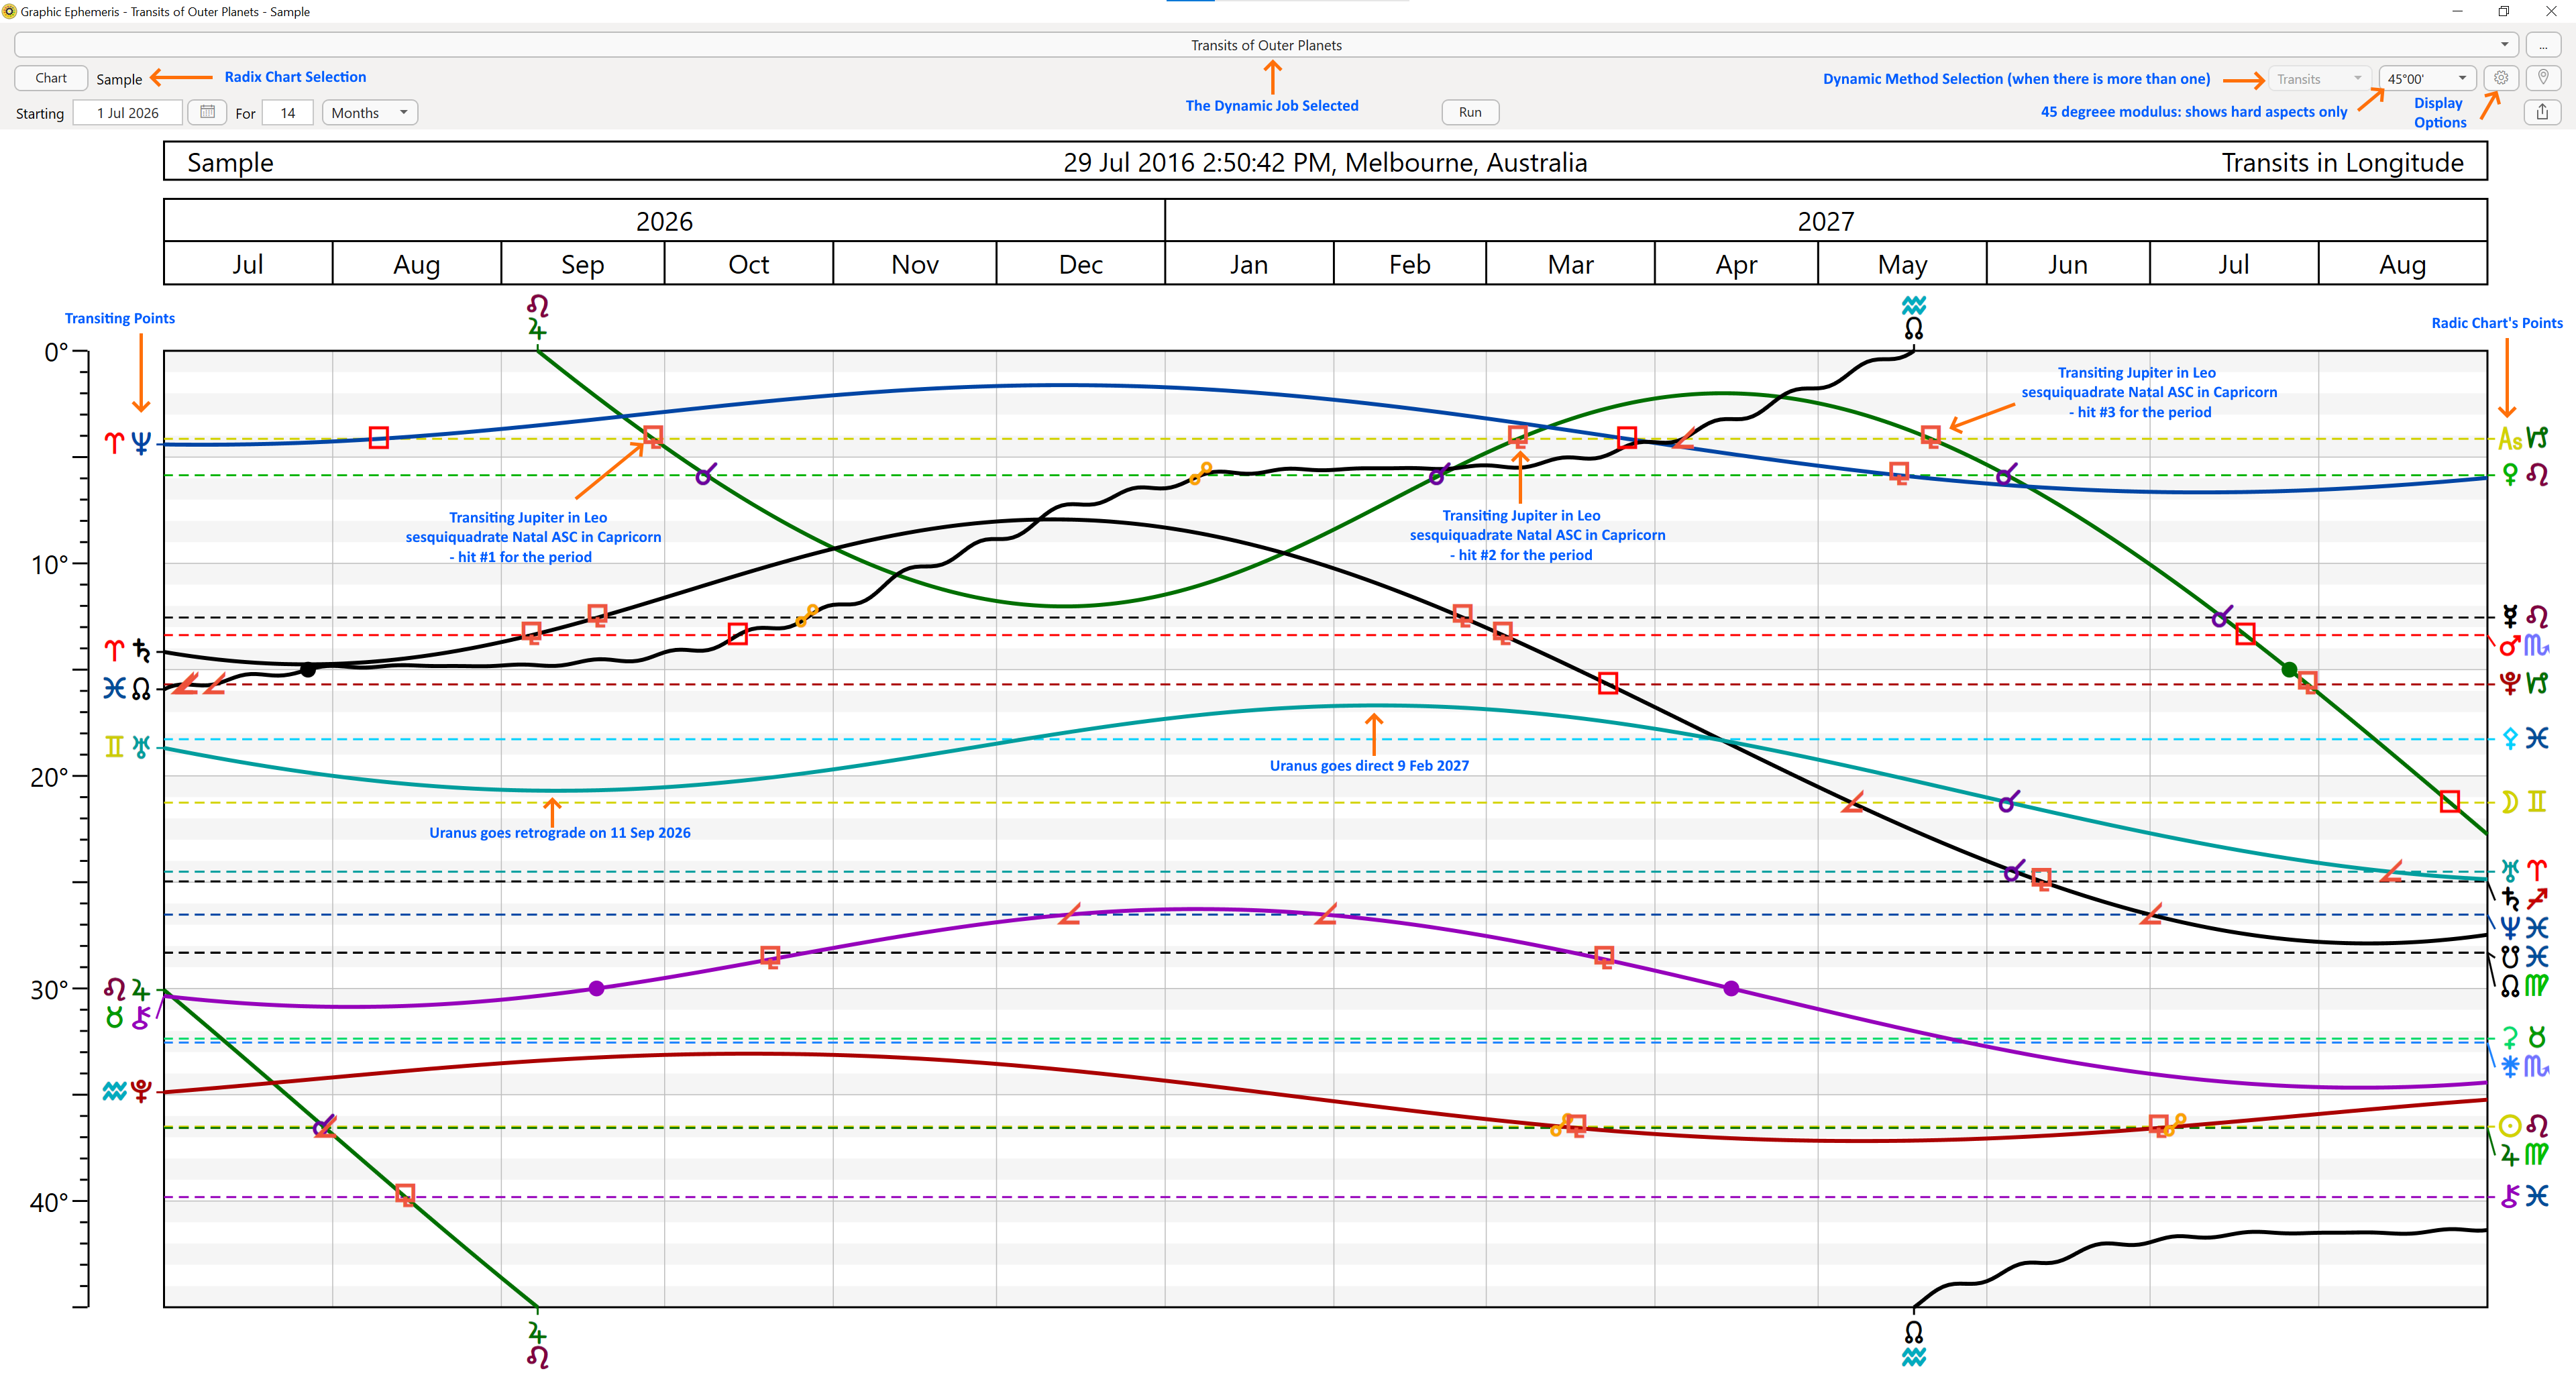Viewport: 2576px width, 1375px height.
Task: Click Node Aquarius ingress glyph above chart
Action: pos(1913,317)
